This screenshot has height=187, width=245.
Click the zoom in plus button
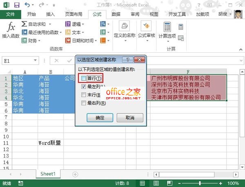[x=220, y=183]
